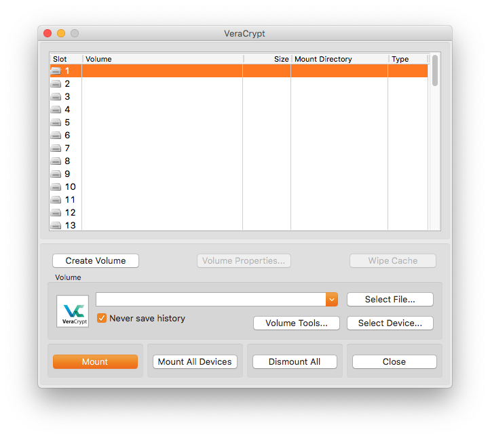Screen dimensions: 490x438
Task: Select the drive icon for slot 1
Action: 56,71
